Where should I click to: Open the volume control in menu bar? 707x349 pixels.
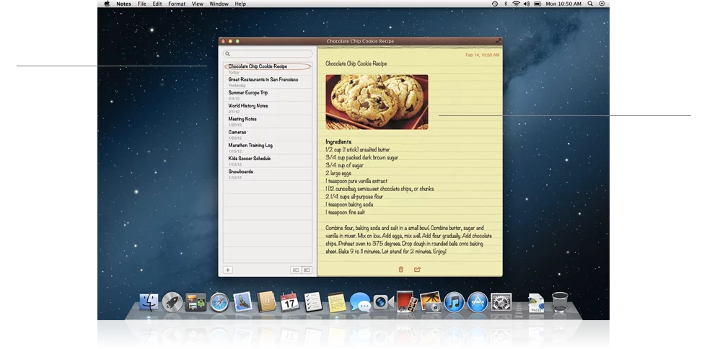click(x=526, y=4)
